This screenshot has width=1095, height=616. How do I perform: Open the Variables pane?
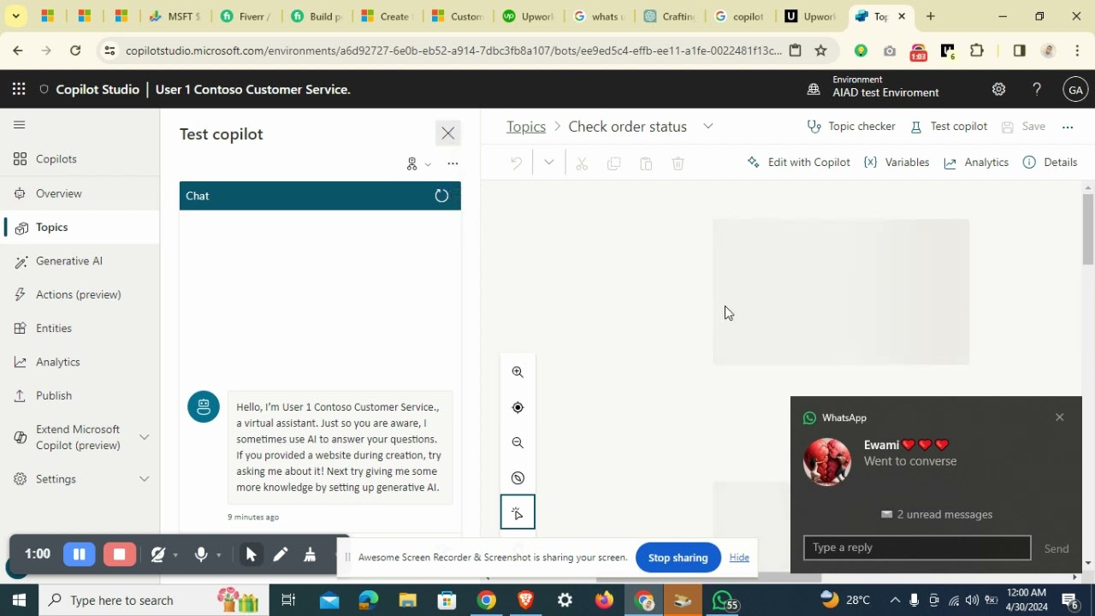(897, 163)
